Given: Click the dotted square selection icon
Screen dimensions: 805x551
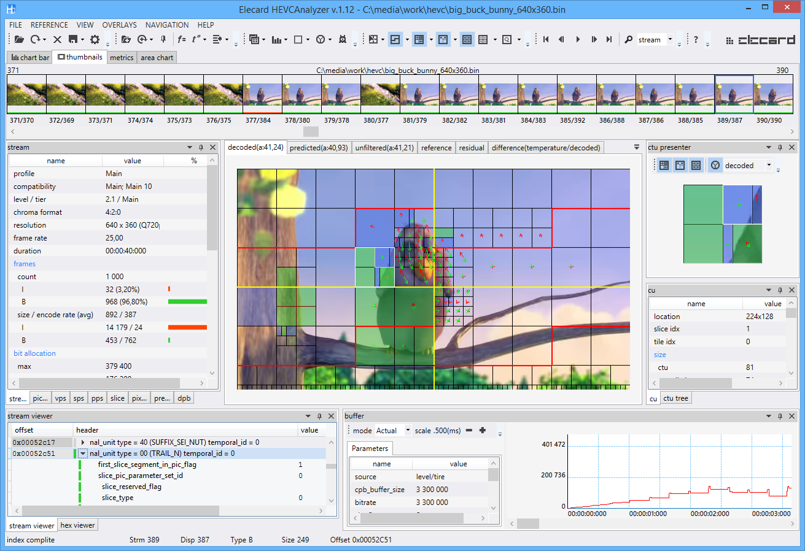Looking at the screenshot, I should click(298, 39).
